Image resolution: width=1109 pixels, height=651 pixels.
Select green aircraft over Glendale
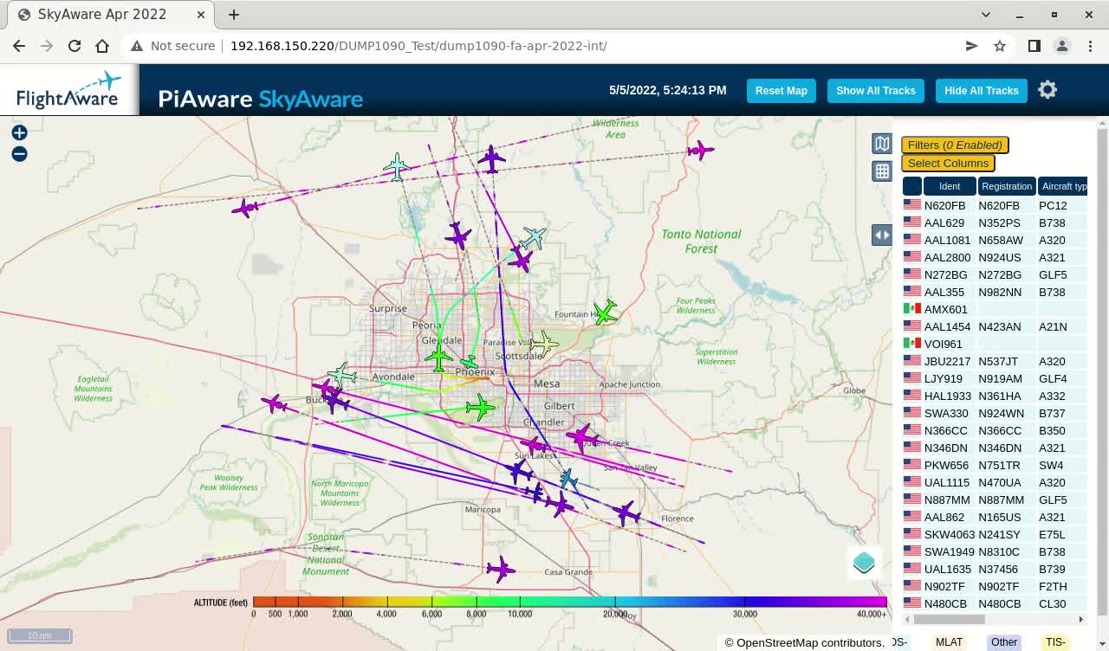(438, 357)
